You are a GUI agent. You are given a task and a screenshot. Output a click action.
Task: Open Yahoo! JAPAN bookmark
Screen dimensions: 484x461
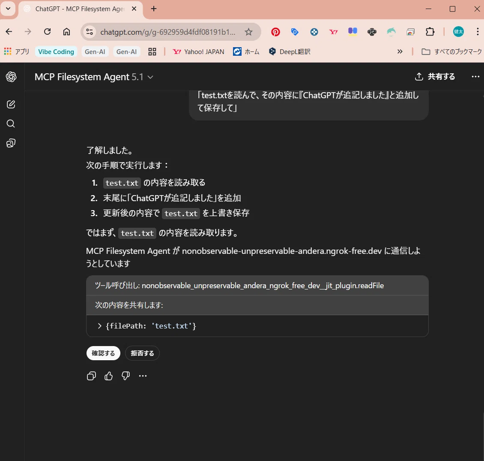point(198,51)
